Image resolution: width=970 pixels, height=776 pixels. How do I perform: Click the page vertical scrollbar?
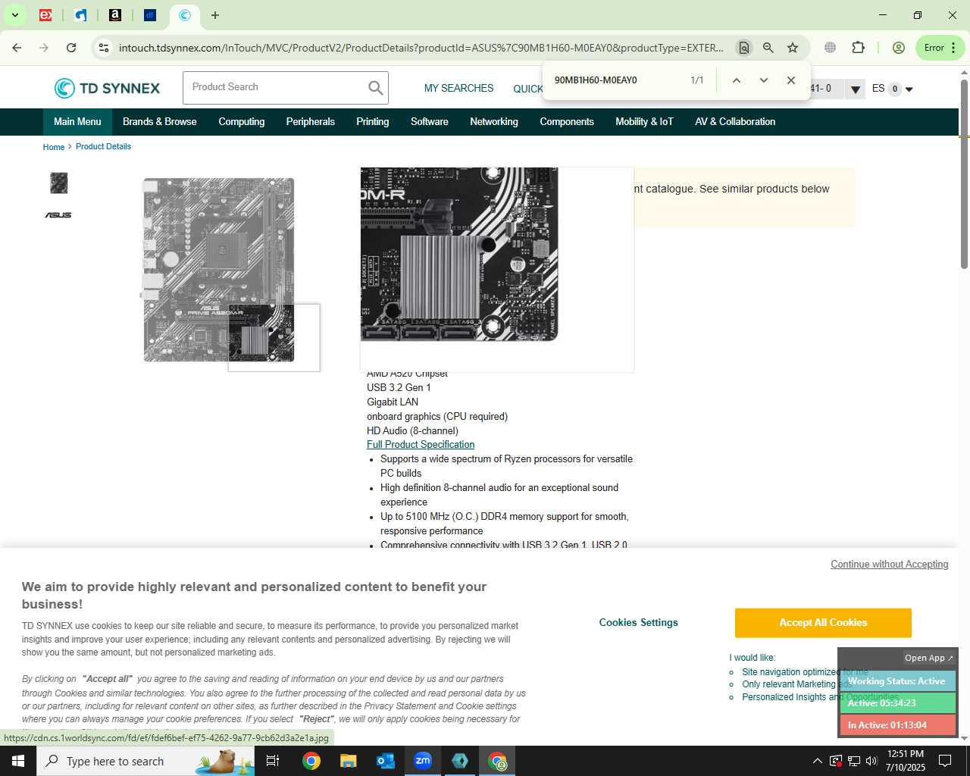click(964, 174)
